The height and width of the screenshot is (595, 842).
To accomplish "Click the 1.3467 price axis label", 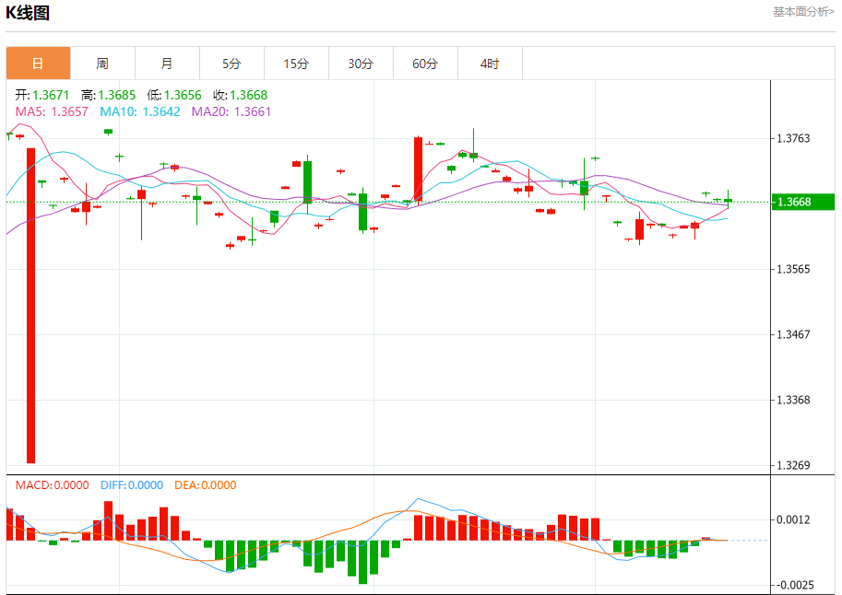I will point(793,334).
